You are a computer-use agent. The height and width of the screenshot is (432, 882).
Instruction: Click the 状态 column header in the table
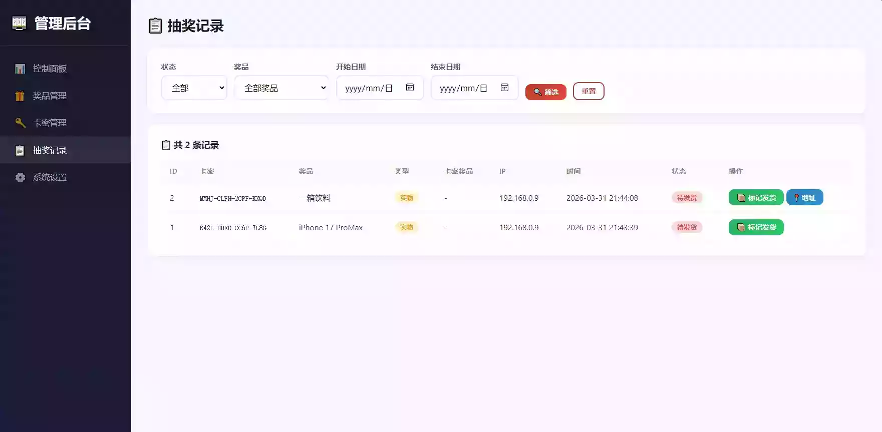(679, 171)
